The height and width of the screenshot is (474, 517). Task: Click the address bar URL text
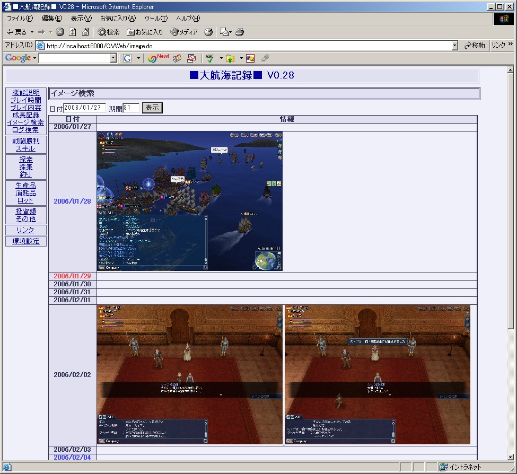tap(100, 46)
